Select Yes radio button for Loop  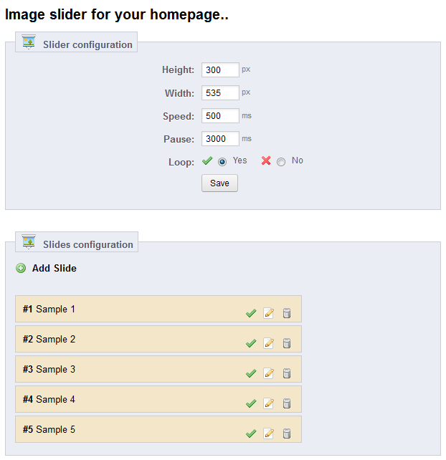(222, 162)
